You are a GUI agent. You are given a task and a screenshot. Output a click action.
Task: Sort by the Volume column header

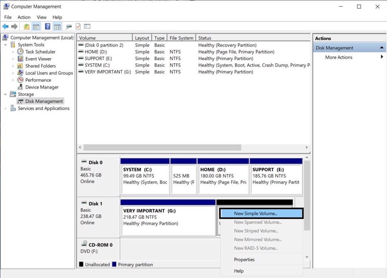tap(105, 38)
